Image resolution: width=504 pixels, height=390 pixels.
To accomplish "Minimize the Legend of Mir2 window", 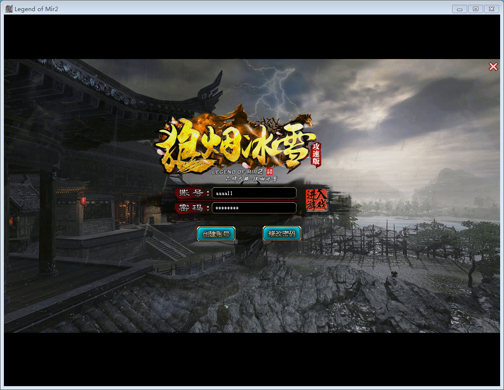I will [459, 9].
